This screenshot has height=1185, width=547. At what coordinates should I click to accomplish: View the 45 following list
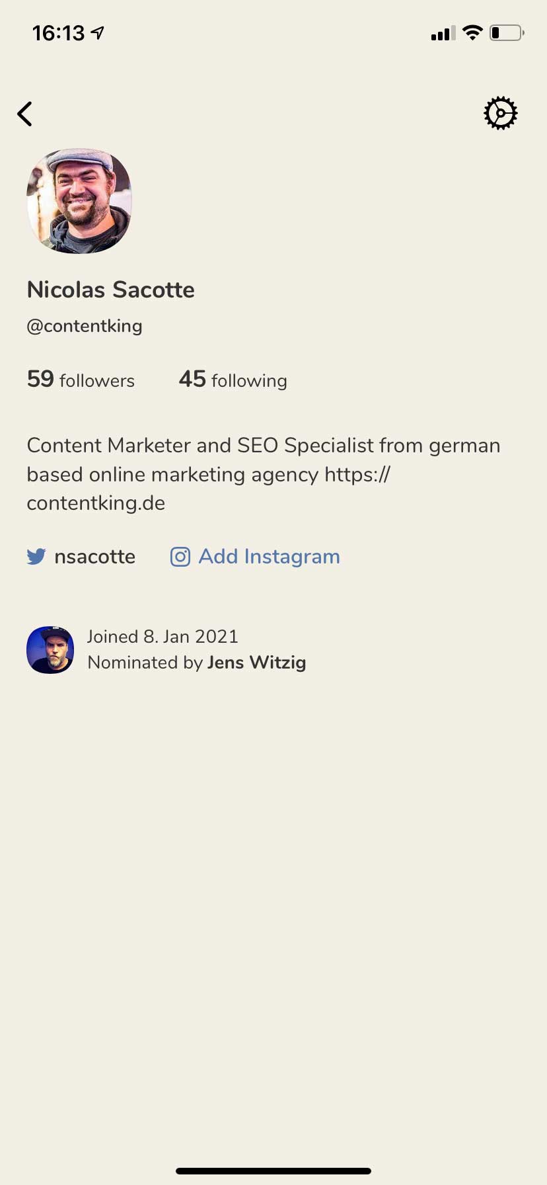click(x=233, y=380)
